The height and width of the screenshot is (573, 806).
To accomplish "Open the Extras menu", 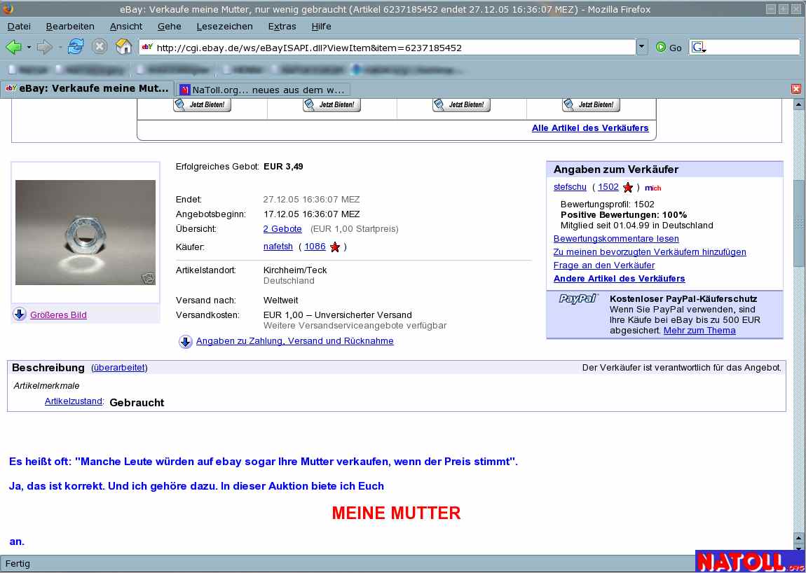I will click(x=282, y=26).
